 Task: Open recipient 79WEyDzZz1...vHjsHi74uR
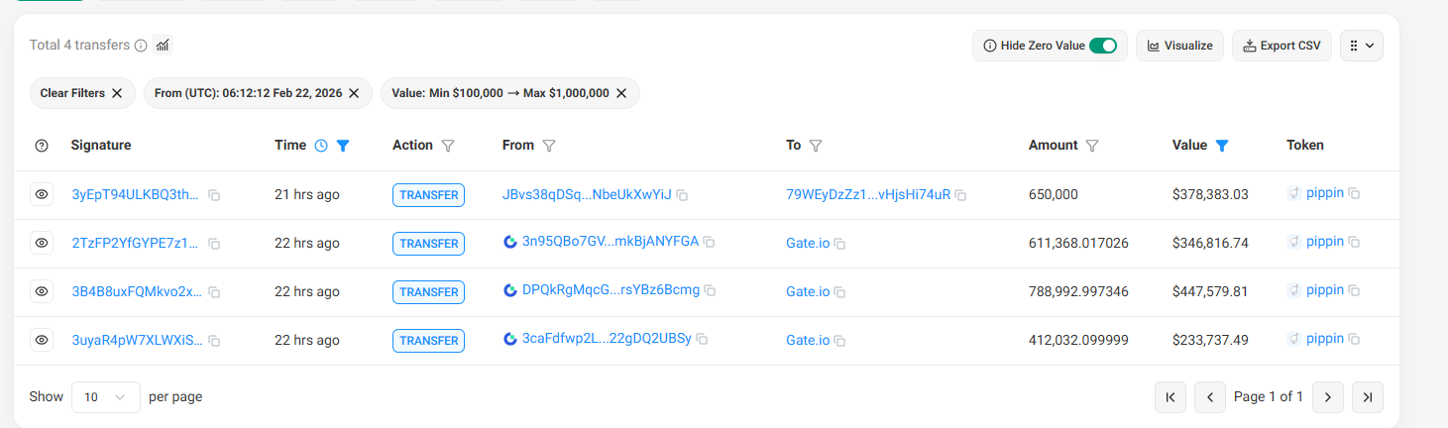pyautogui.click(x=868, y=194)
